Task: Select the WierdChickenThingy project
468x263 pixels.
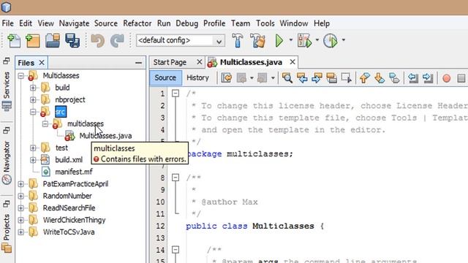Action: pyautogui.click(x=74, y=220)
